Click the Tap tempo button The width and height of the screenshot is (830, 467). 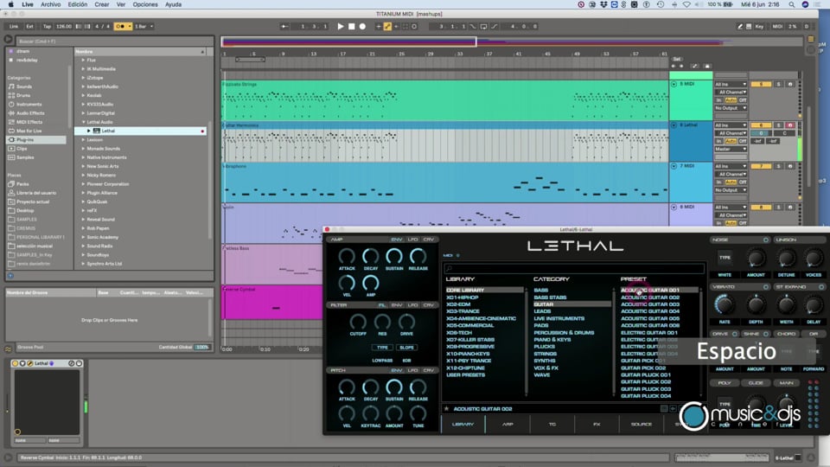[x=47, y=26]
